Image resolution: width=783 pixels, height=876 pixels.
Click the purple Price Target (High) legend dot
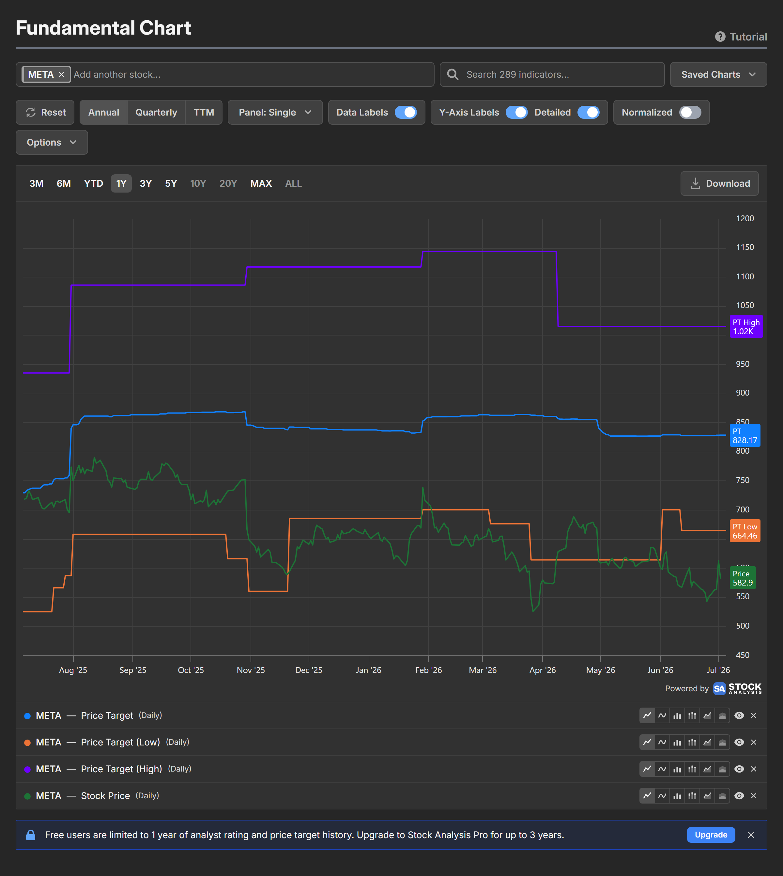click(27, 769)
